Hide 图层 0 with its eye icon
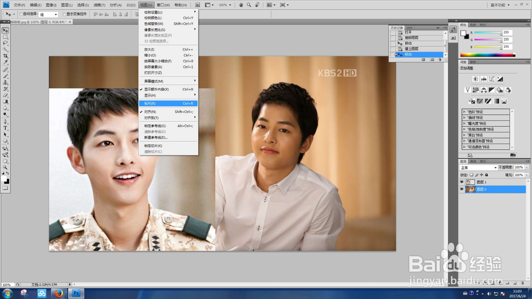This screenshot has width=532, height=299. 462,189
